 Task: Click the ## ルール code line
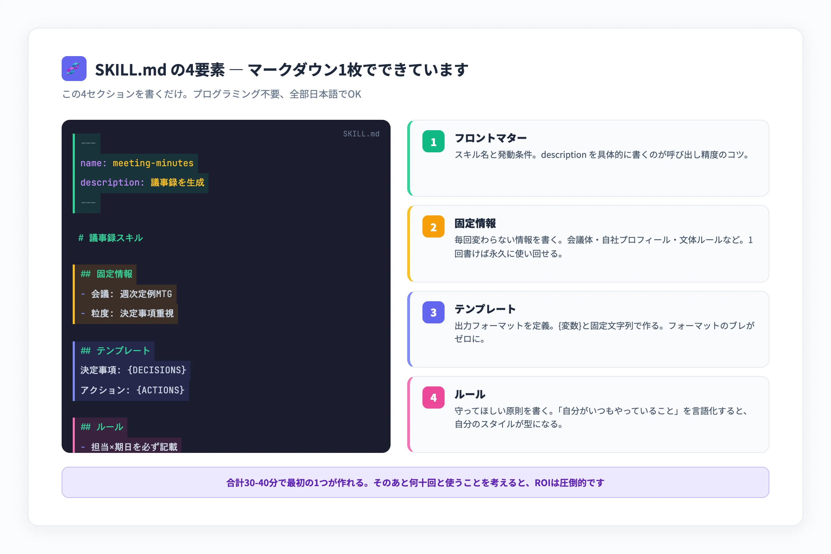102,427
